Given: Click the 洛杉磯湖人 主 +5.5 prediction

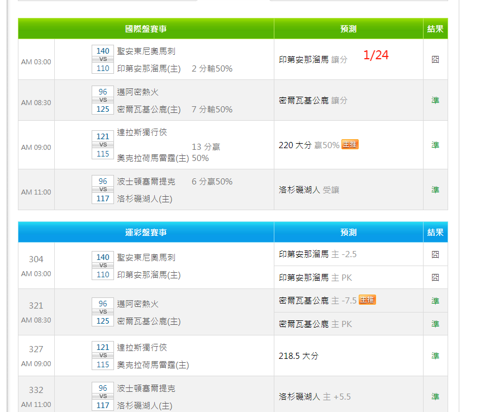Looking at the screenshot, I should pyautogui.click(x=315, y=396).
